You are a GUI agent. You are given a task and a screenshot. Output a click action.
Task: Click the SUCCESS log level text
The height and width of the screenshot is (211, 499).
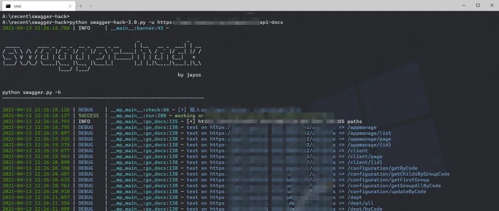[x=88, y=116]
